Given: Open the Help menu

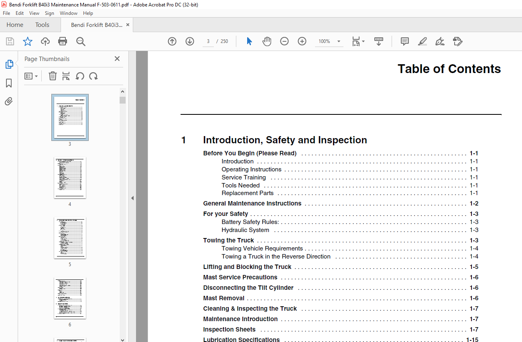Looking at the screenshot, I should tap(88, 13).
